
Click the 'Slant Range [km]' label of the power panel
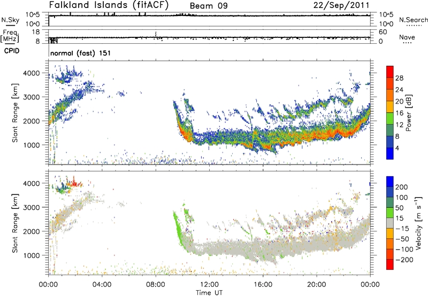tap(15, 113)
